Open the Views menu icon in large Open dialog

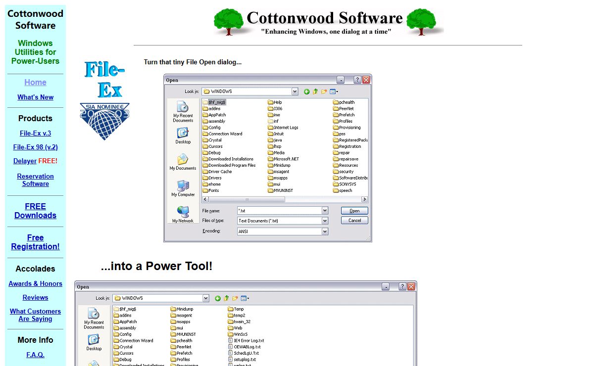(x=245, y=298)
